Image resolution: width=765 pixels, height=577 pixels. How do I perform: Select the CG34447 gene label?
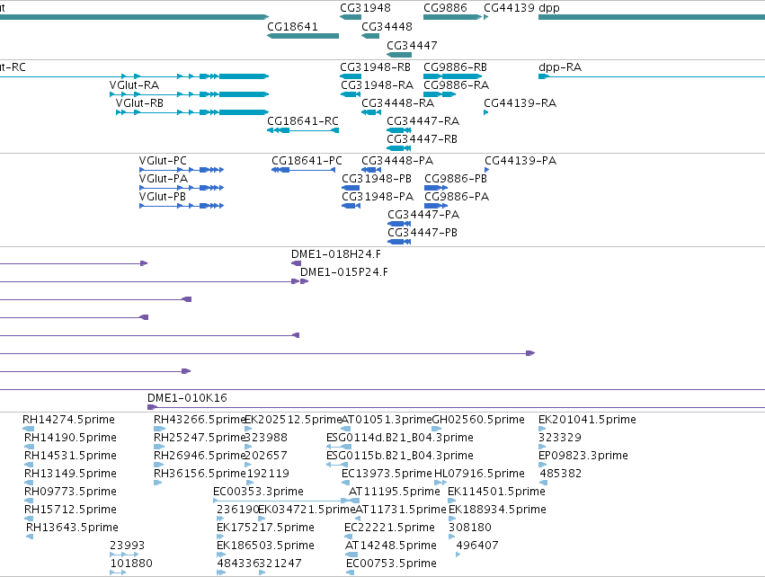tap(412, 46)
